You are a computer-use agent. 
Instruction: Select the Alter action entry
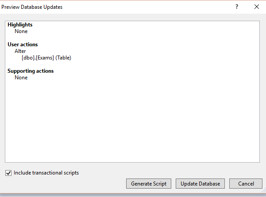pos(20,51)
